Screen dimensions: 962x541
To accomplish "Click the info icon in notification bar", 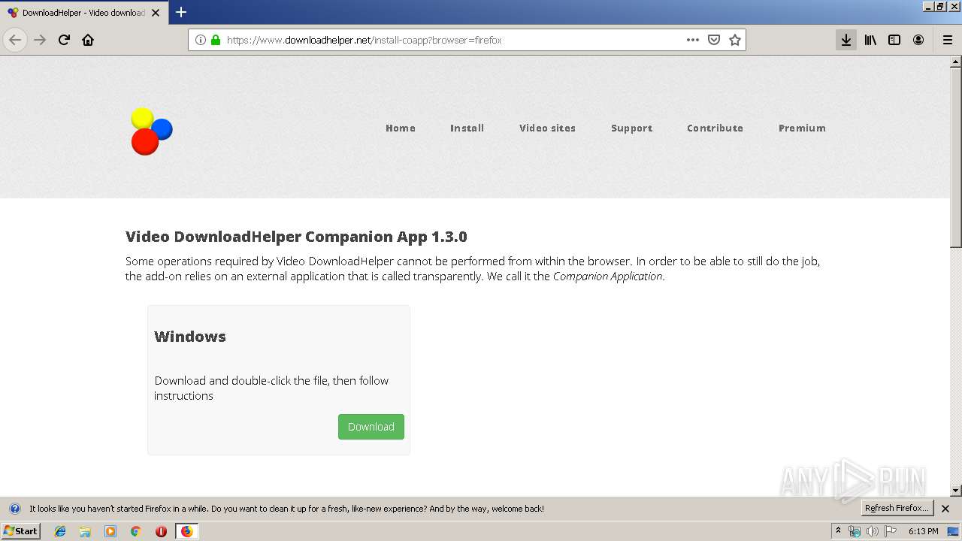I will (15, 509).
